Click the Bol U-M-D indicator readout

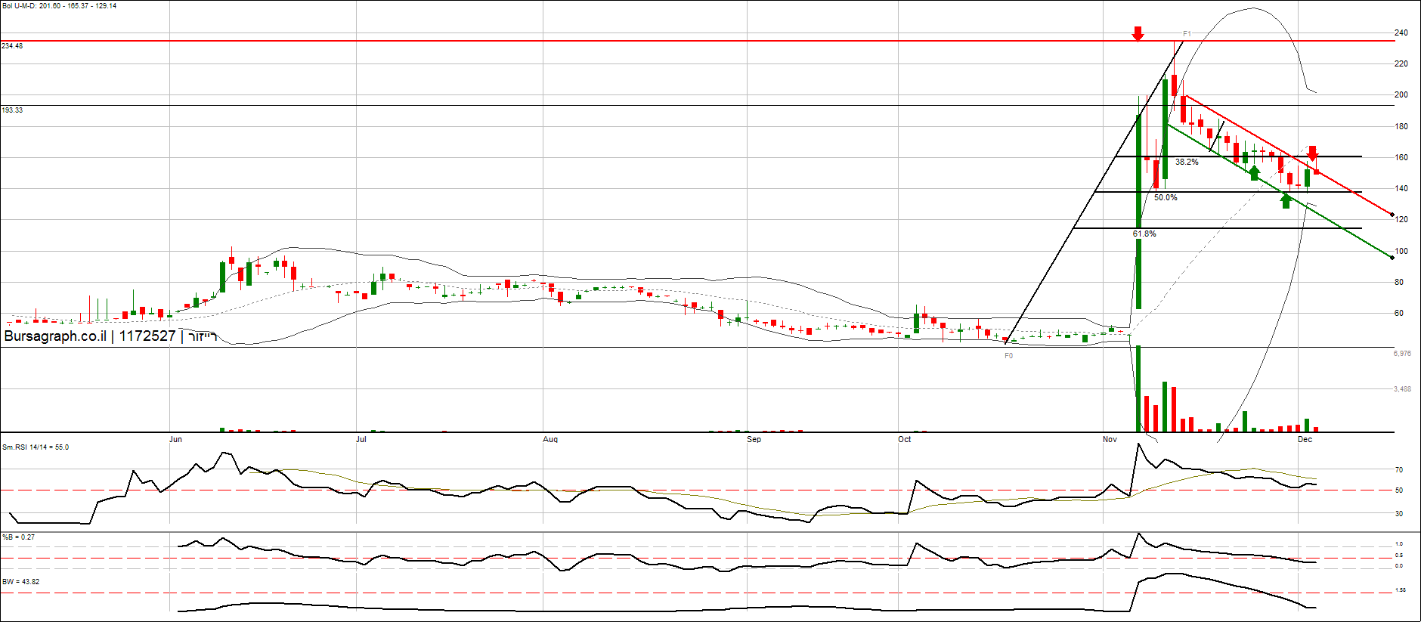[59, 6]
